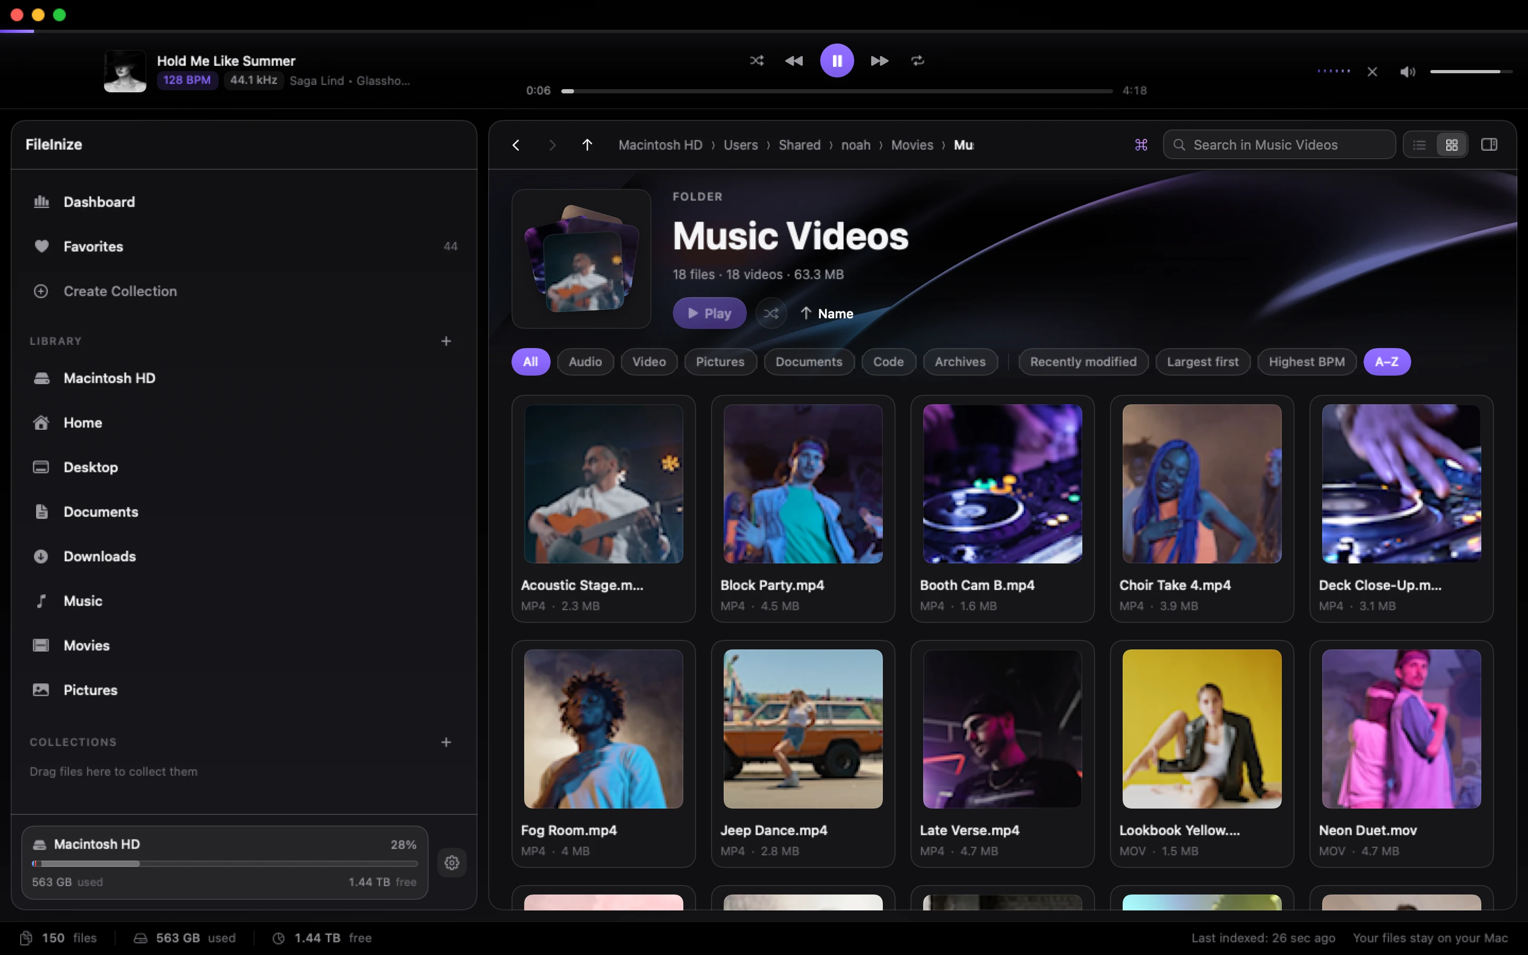1528x955 pixels.
Task: Open Deck Close-Up video
Action: pyautogui.click(x=1402, y=509)
